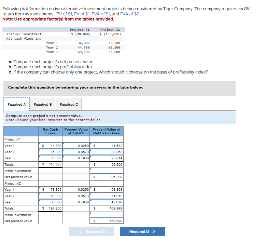The height and width of the screenshot is (243, 266).
Task: Click Project X2 net present value 169,998 cell
Action: click(x=107, y=221)
